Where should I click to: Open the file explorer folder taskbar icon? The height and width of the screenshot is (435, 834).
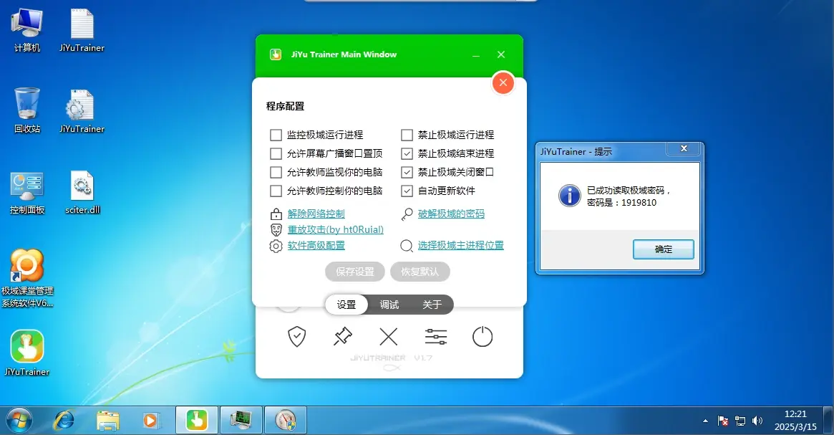(x=108, y=421)
